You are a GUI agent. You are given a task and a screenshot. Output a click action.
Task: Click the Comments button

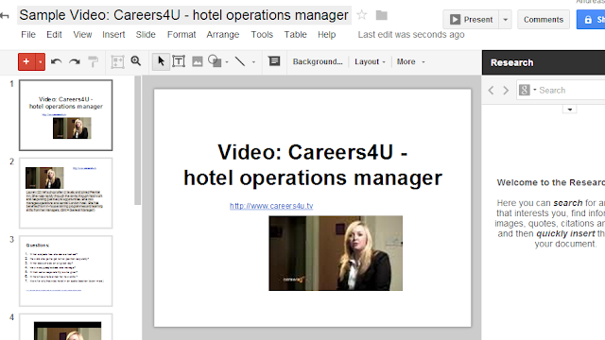click(544, 19)
